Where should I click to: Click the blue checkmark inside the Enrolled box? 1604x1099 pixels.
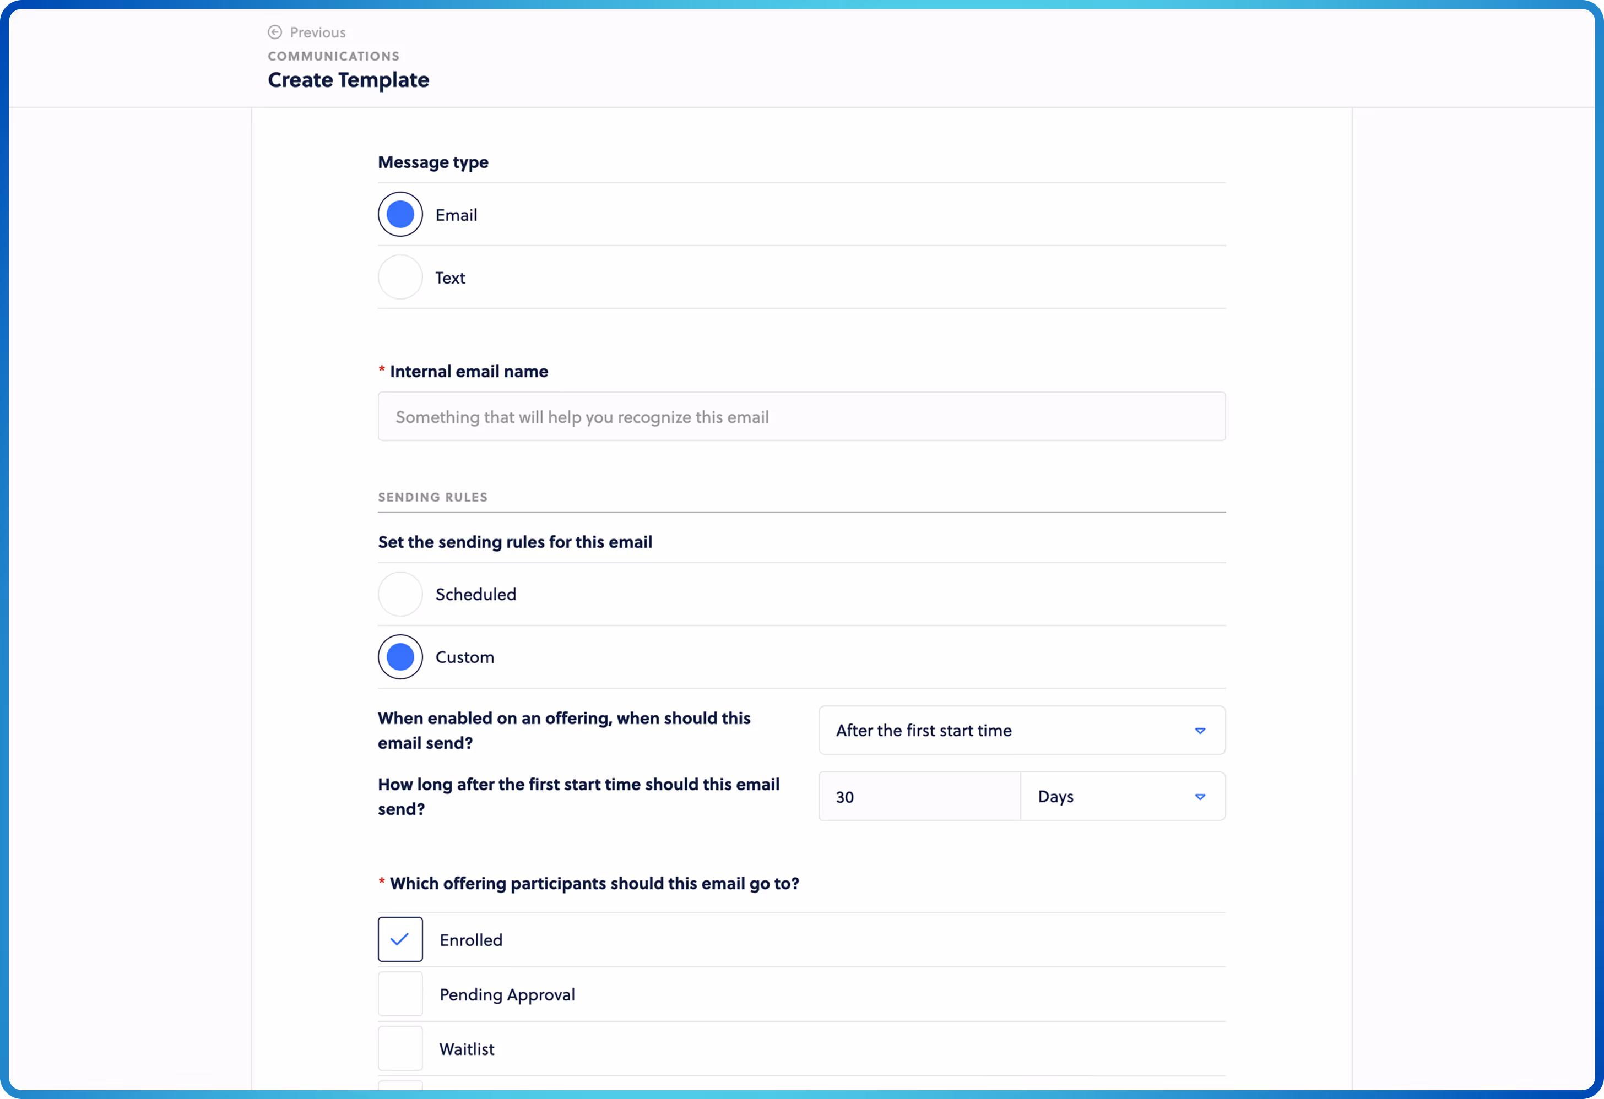pyautogui.click(x=399, y=939)
